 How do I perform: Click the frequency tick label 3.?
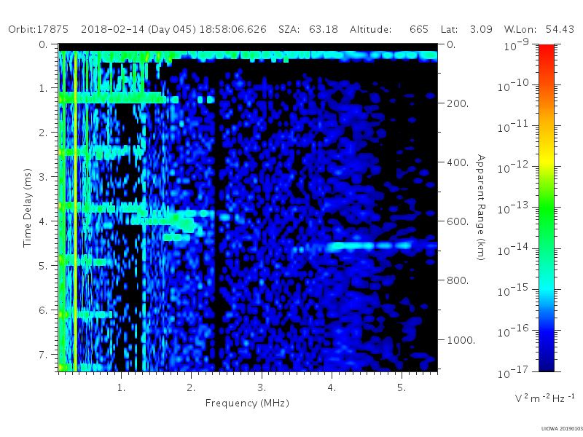[262, 388]
